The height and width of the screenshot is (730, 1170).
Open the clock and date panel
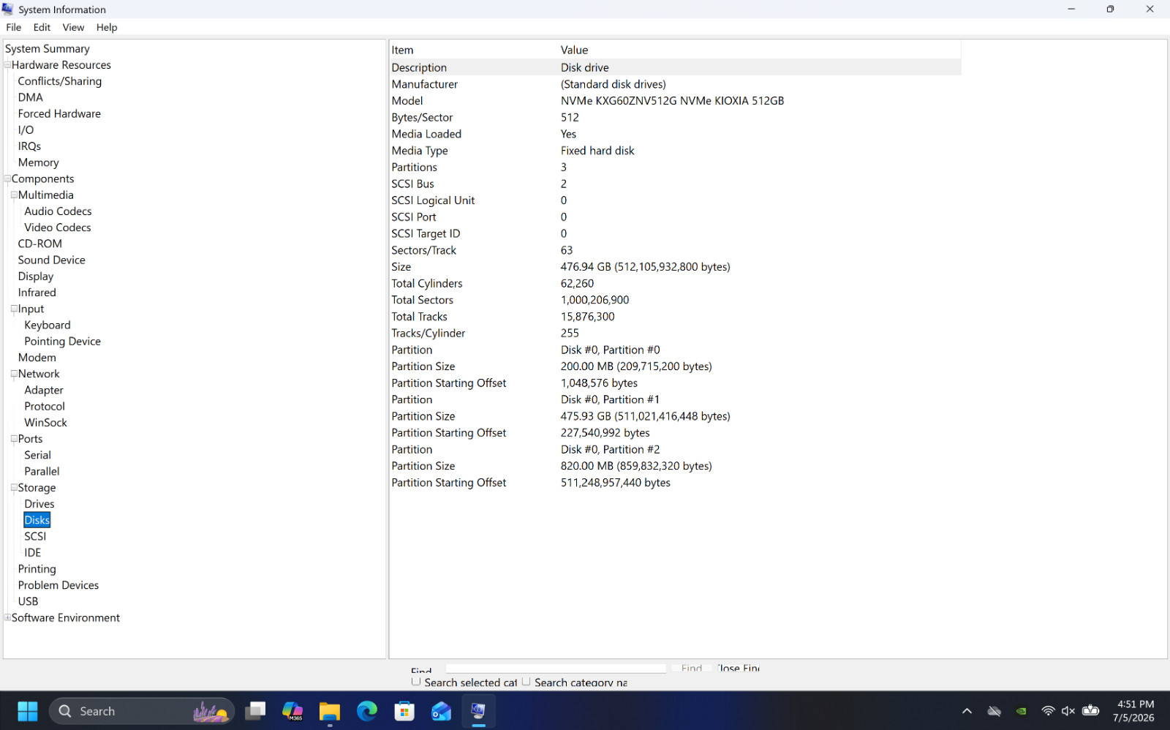(x=1134, y=711)
